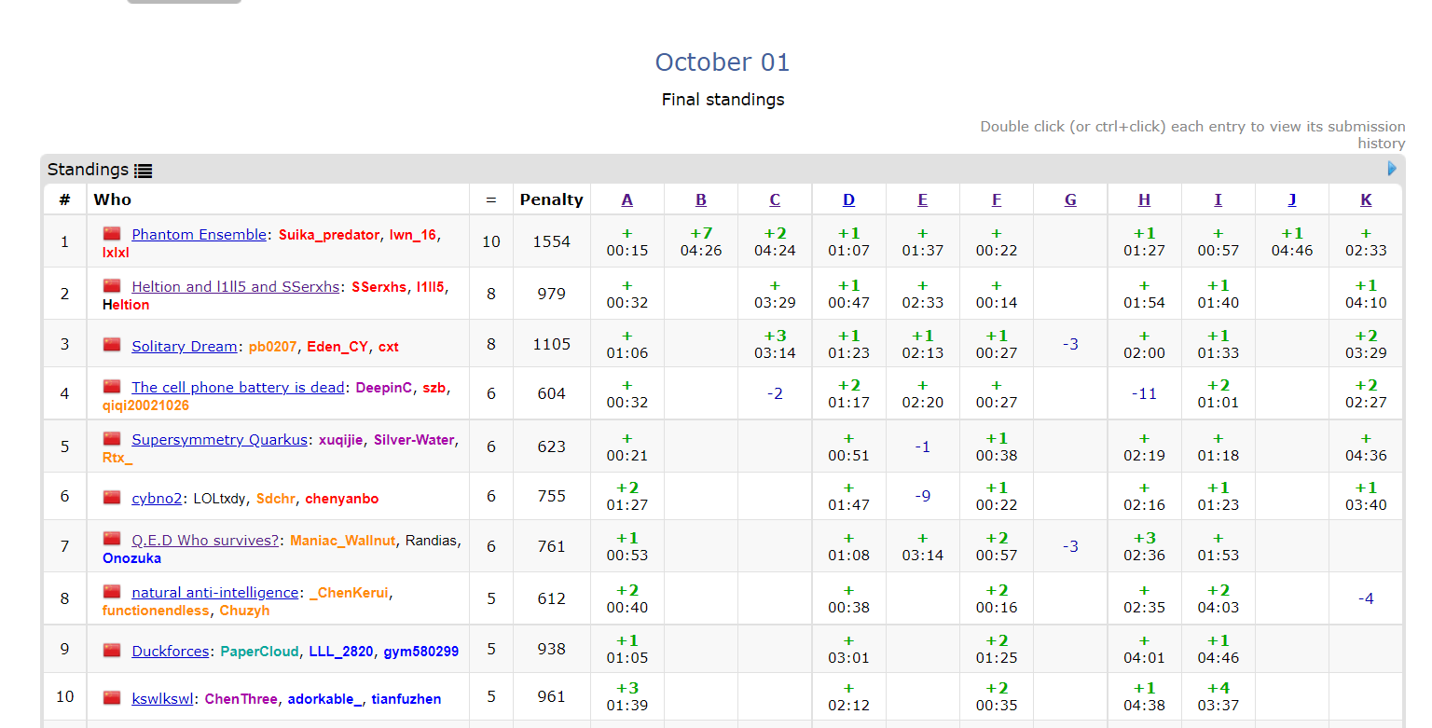
Task: Click the flag icon beside cybno2
Action: (113, 497)
